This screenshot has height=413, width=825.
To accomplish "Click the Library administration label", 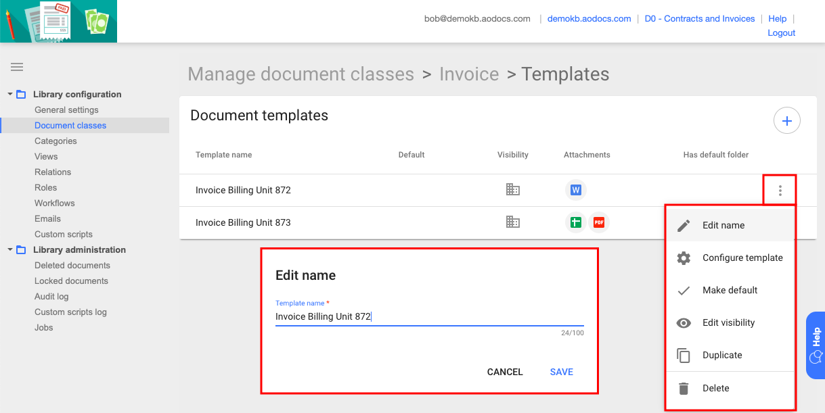I will pyautogui.click(x=79, y=249).
